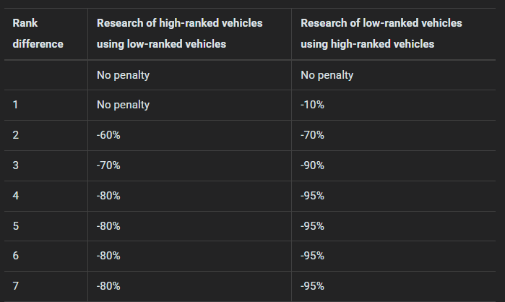Select the low-ranked vehicles research header

[381, 33]
